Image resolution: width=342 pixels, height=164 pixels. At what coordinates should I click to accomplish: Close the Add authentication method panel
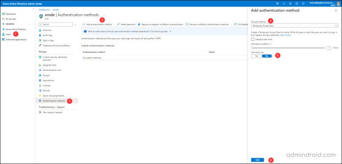pos(336,11)
